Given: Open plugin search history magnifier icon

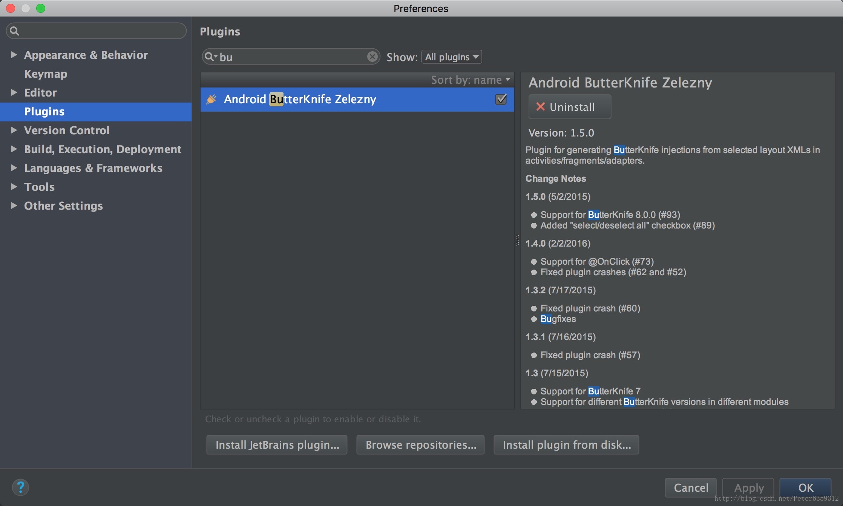Looking at the screenshot, I should click(210, 57).
